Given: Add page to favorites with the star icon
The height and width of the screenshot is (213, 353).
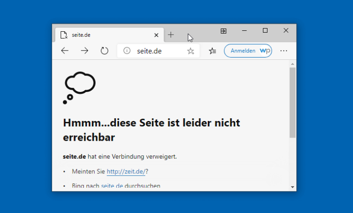Looking at the screenshot, I should coord(191,51).
